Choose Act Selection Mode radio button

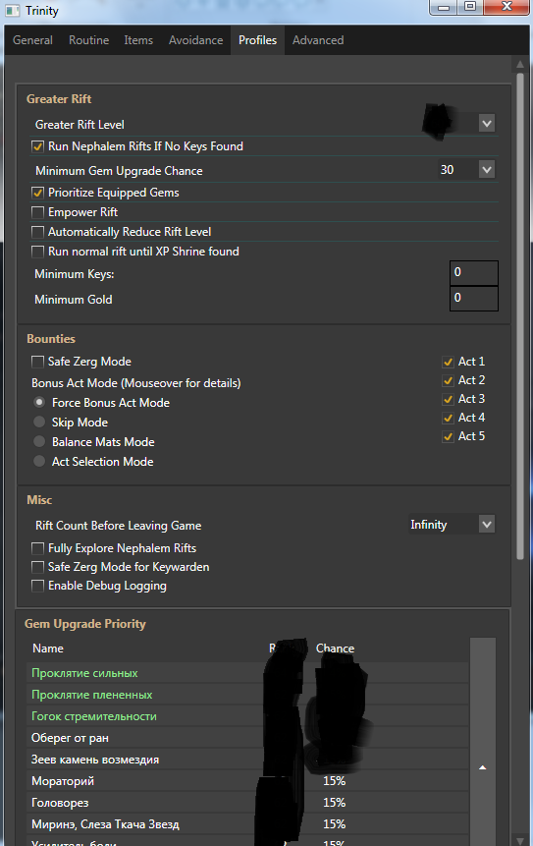click(x=39, y=461)
